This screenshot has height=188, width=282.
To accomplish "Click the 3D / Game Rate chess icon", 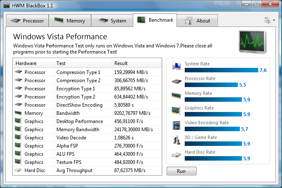I will [x=177, y=140].
